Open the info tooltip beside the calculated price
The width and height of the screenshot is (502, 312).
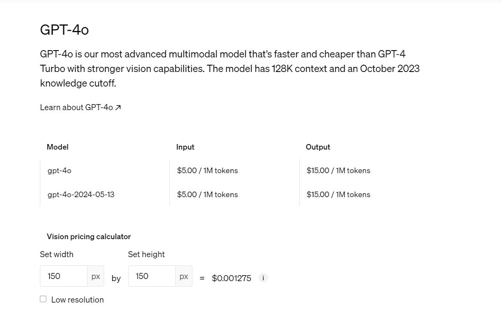tap(263, 278)
